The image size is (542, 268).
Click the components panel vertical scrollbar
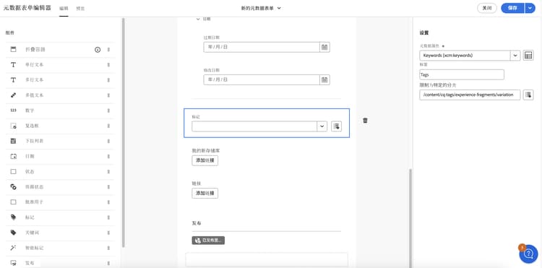[x=123, y=133]
